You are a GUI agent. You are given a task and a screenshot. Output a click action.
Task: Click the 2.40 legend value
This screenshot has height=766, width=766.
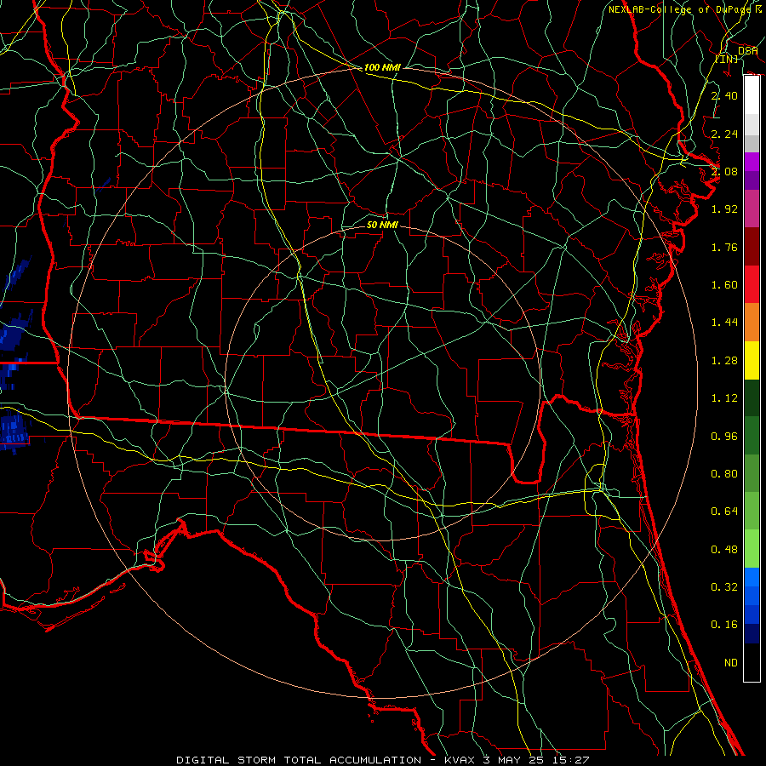tap(724, 95)
